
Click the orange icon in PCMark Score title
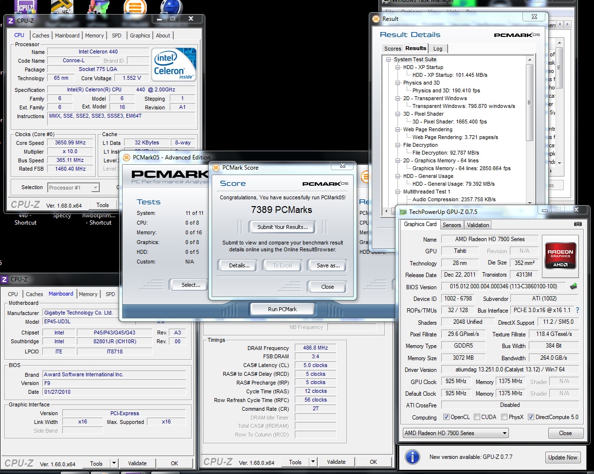click(x=216, y=168)
